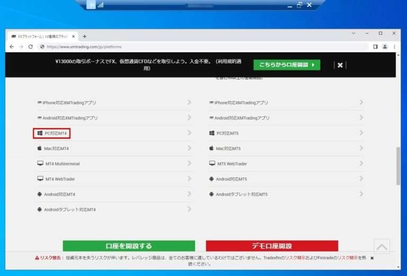Image resolution: width=407 pixels, height=276 pixels.
Task: Open PC対応MT4 download link
Action: click(56, 133)
